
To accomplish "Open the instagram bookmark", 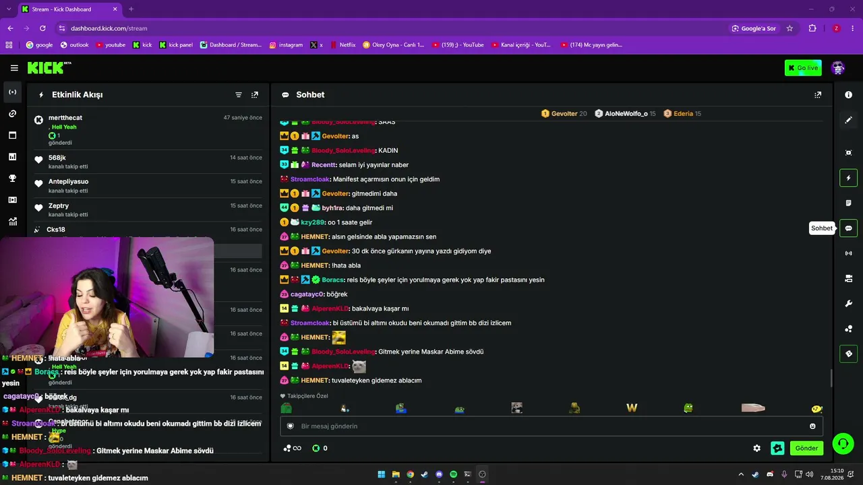I will (x=286, y=45).
